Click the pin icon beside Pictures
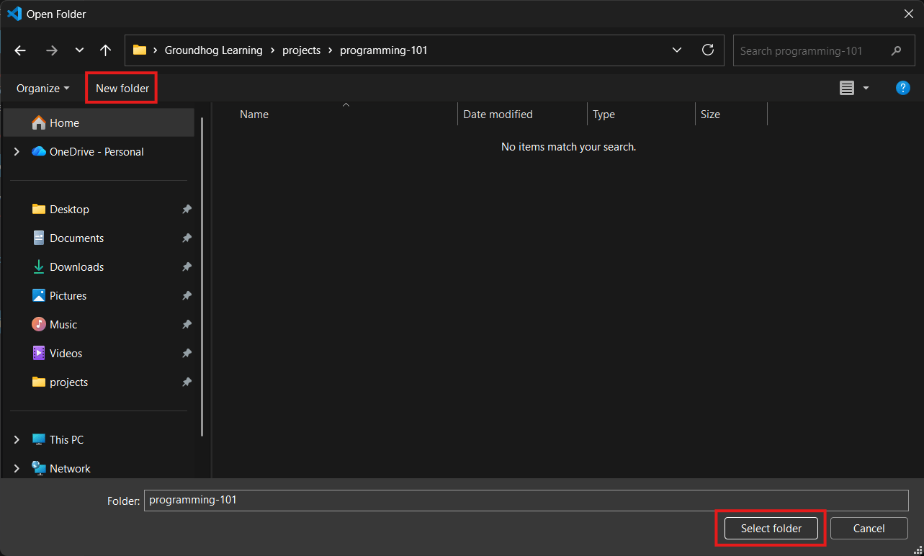 (187, 296)
